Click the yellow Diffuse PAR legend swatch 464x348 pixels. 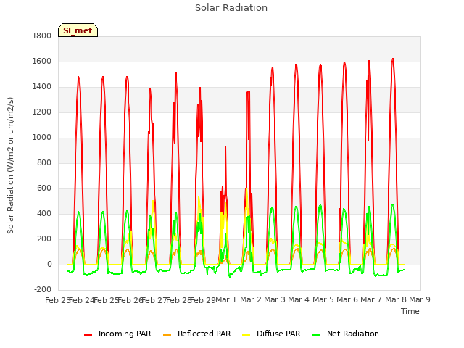coord(246,335)
